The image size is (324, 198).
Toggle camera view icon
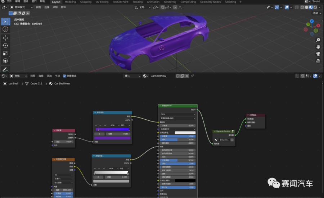(318, 54)
